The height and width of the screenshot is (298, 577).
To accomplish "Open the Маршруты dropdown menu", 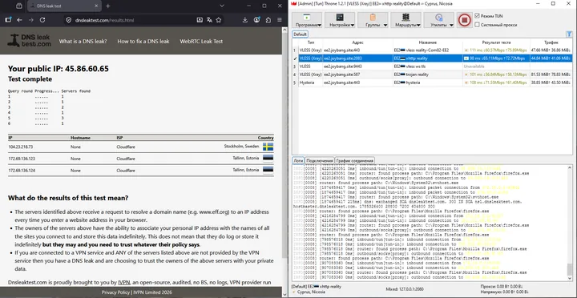I will [406, 20].
